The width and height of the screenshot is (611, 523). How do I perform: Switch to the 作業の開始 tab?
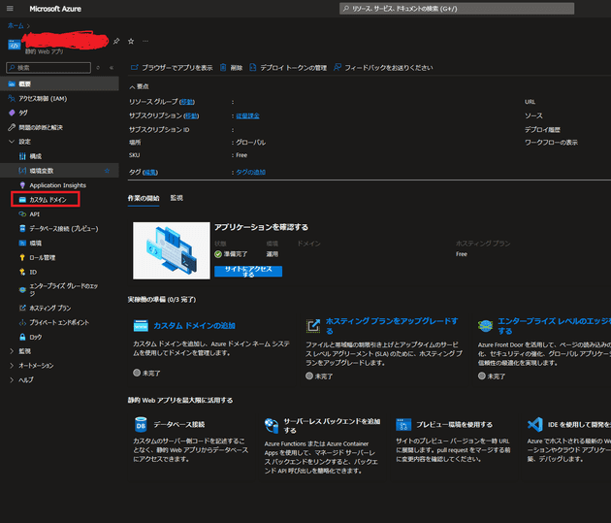click(x=144, y=198)
